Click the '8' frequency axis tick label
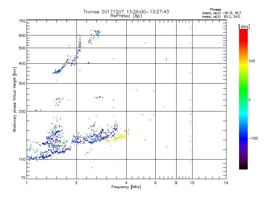Screen dimensions: 266x199 pos(176,183)
